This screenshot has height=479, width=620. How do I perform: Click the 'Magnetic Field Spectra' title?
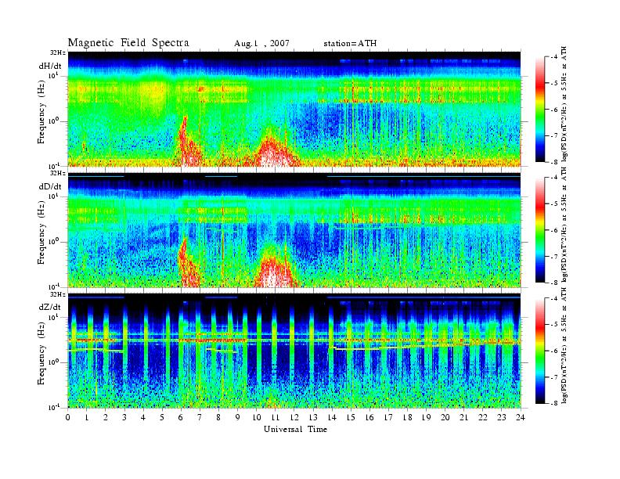(128, 43)
